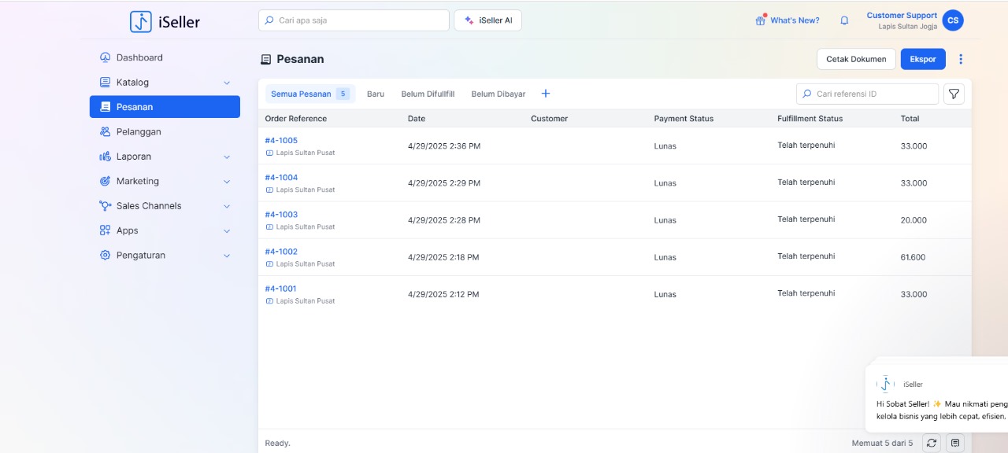This screenshot has width=1008, height=453.
Task: Open the iSeller AI assistant
Action: point(487,20)
